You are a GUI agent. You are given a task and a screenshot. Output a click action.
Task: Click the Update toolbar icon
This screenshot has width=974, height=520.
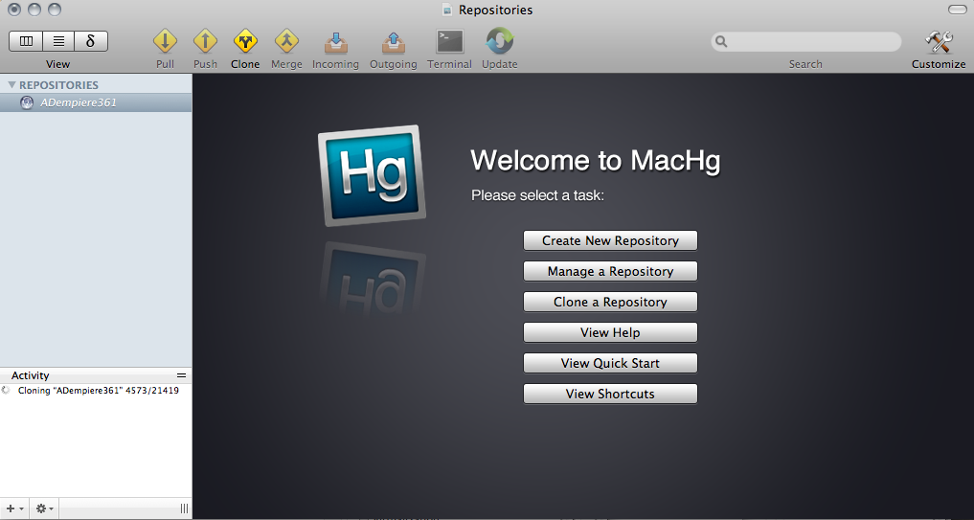(x=499, y=41)
